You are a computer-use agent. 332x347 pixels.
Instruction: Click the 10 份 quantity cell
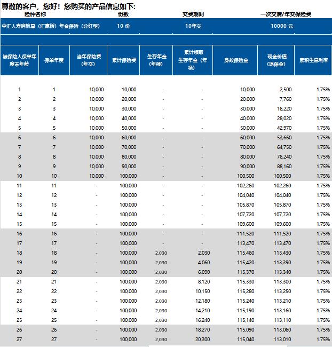tap(123, 26)
